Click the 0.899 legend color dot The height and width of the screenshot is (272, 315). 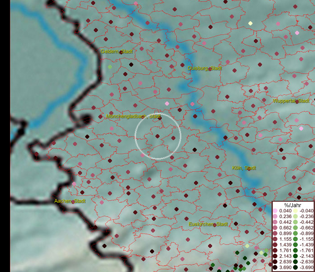[x=275, y=233]
